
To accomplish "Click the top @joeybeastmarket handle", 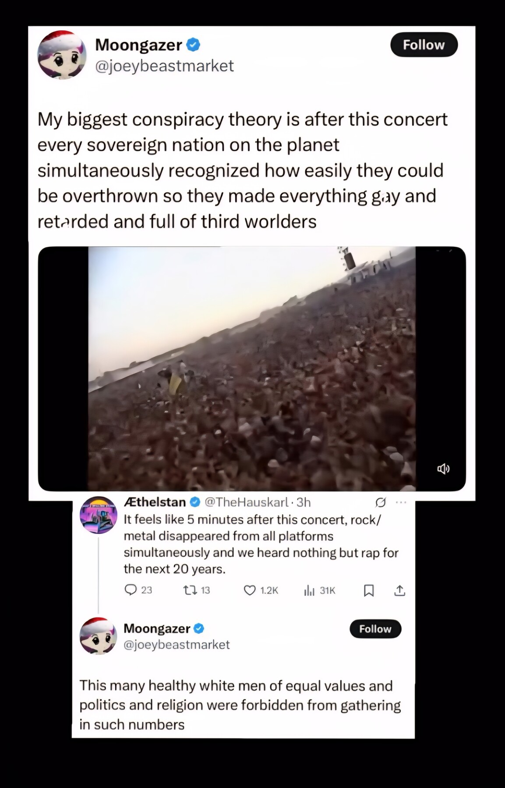I will (x=165, y=66).
